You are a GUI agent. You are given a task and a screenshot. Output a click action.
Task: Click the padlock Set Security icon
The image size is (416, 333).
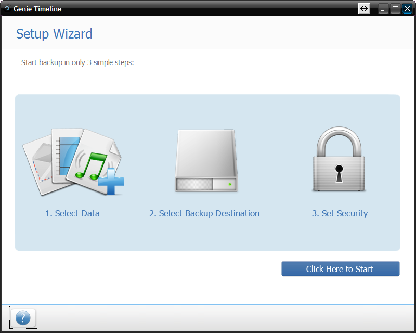click(339, 159)
